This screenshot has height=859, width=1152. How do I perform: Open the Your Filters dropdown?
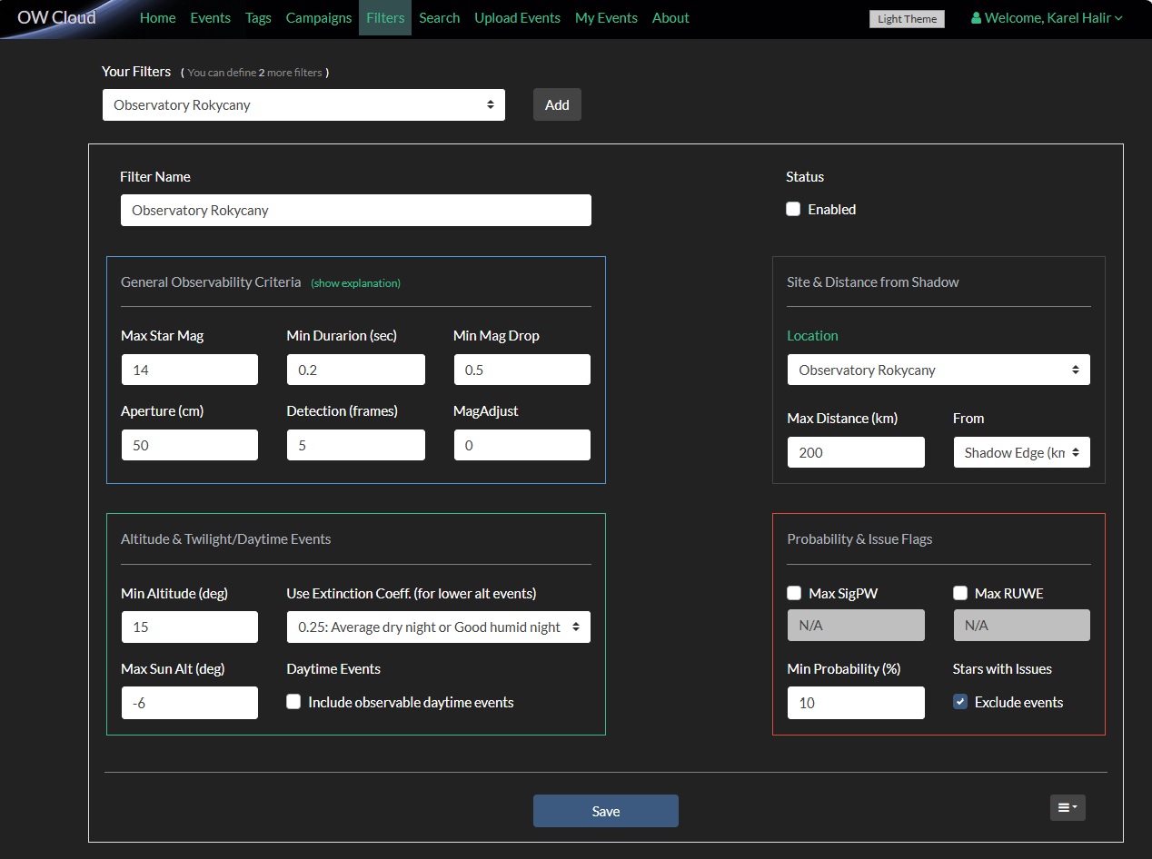[303, 104]
